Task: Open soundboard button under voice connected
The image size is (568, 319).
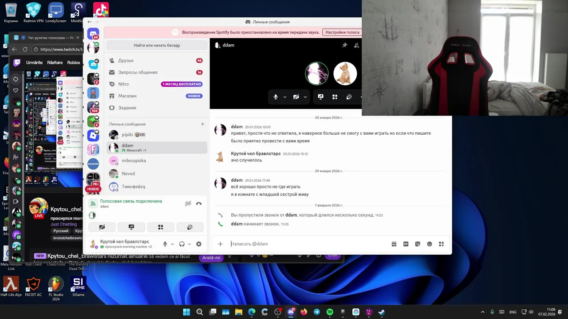Action: click(190, 227)
